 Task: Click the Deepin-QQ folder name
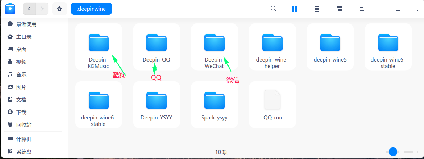156,60
